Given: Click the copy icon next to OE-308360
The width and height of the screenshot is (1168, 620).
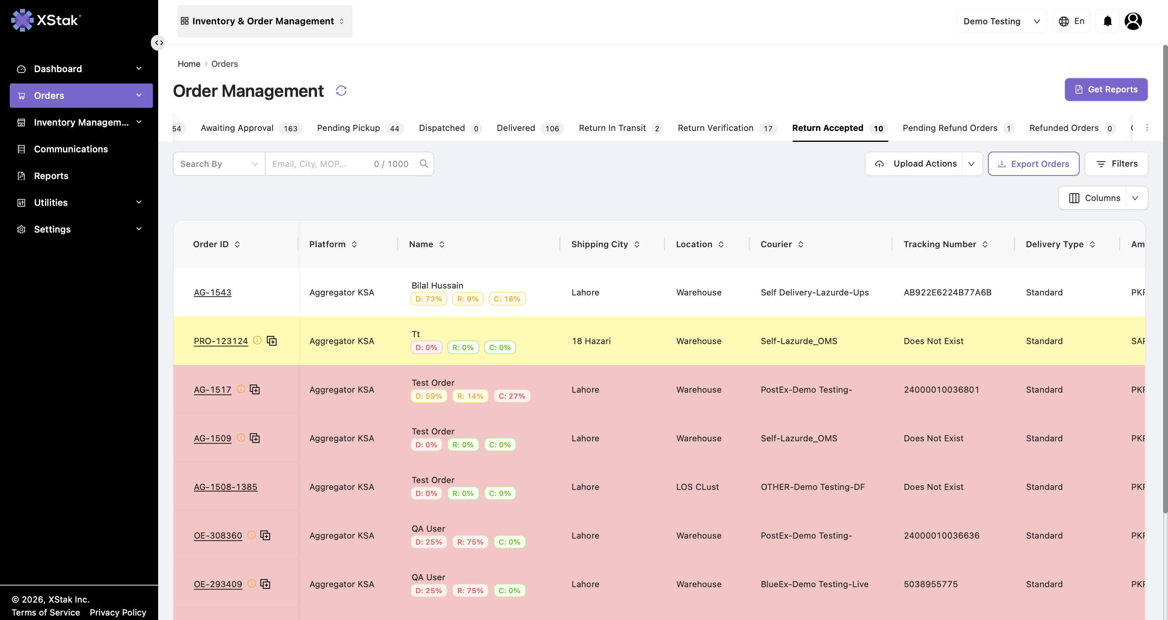Looking at the screenshot, I should coord(265,535).
